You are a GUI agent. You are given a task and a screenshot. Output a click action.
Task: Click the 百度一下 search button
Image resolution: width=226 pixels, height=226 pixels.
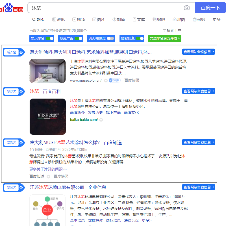click(210, 8)
